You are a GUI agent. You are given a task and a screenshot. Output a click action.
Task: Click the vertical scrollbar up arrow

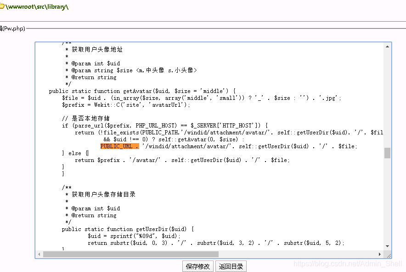pos(387,47)
